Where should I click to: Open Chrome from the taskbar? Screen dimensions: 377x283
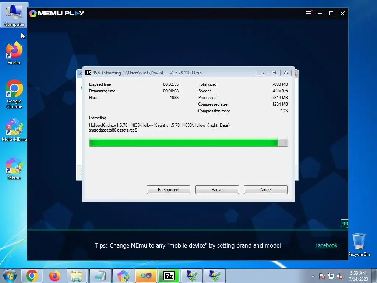pyautogui.click(x=32, y=276)
